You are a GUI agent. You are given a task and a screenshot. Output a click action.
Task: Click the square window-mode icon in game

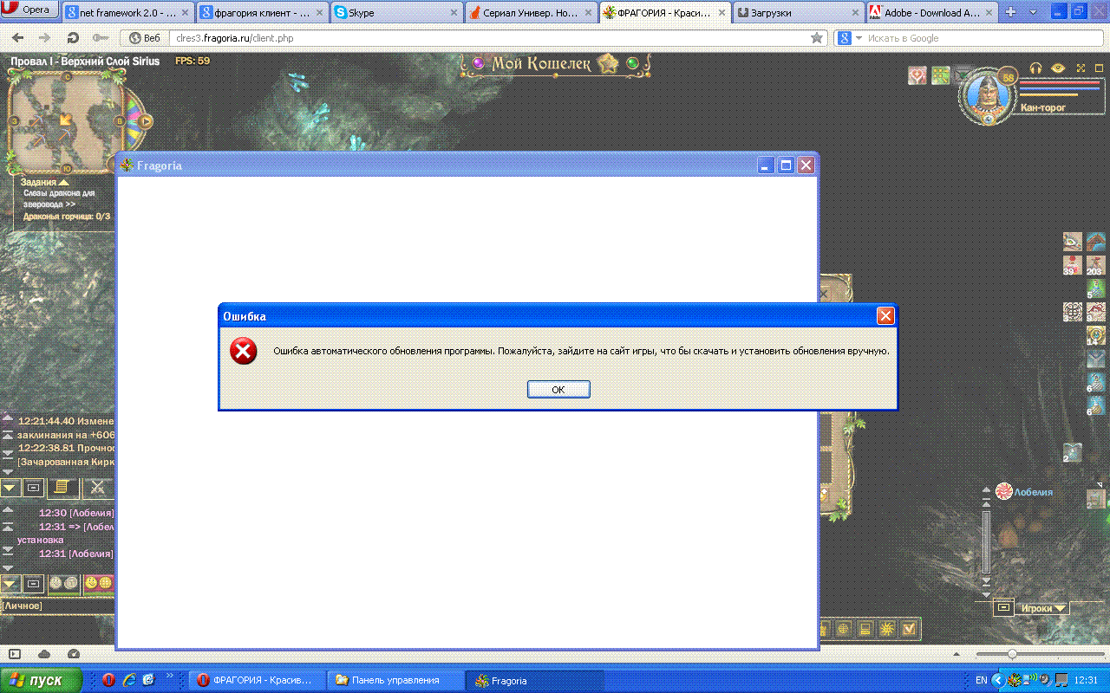(1100, 68)
